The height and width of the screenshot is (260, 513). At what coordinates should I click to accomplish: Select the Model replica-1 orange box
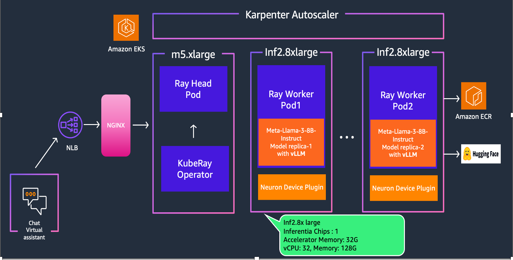[291, 142]
